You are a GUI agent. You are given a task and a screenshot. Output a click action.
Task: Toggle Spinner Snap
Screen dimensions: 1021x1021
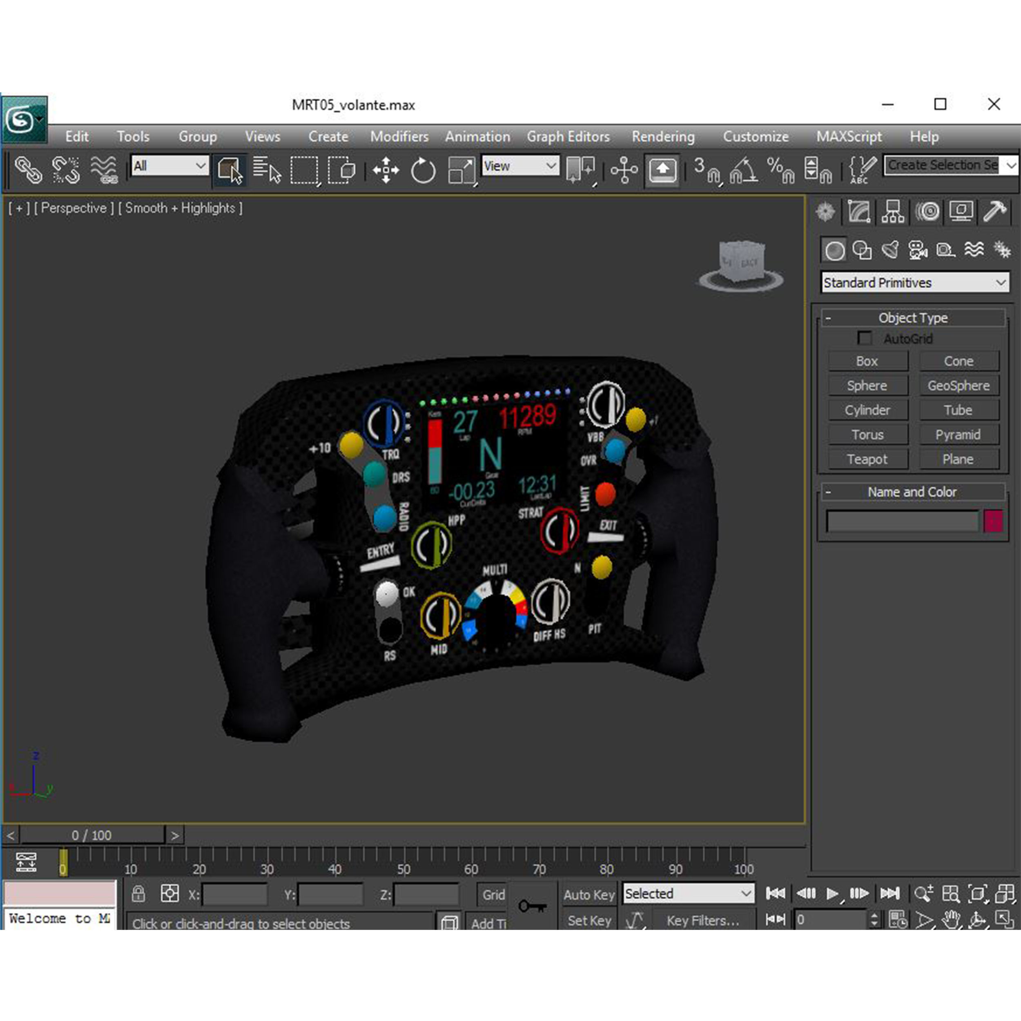pyautogui.click(x=818, y=170)
